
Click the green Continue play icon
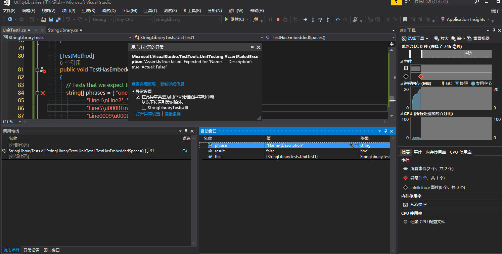(227, 19)
